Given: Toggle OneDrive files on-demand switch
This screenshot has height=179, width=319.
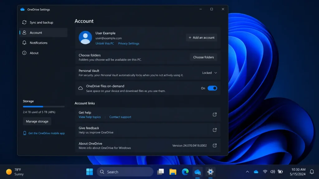Looking at the screenshot, I should (212, 88).
